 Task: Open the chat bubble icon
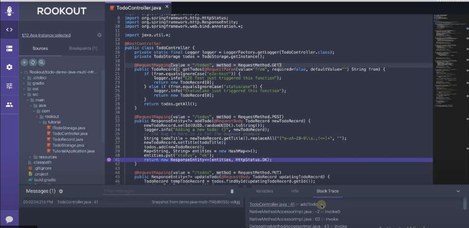coord(9,219)
